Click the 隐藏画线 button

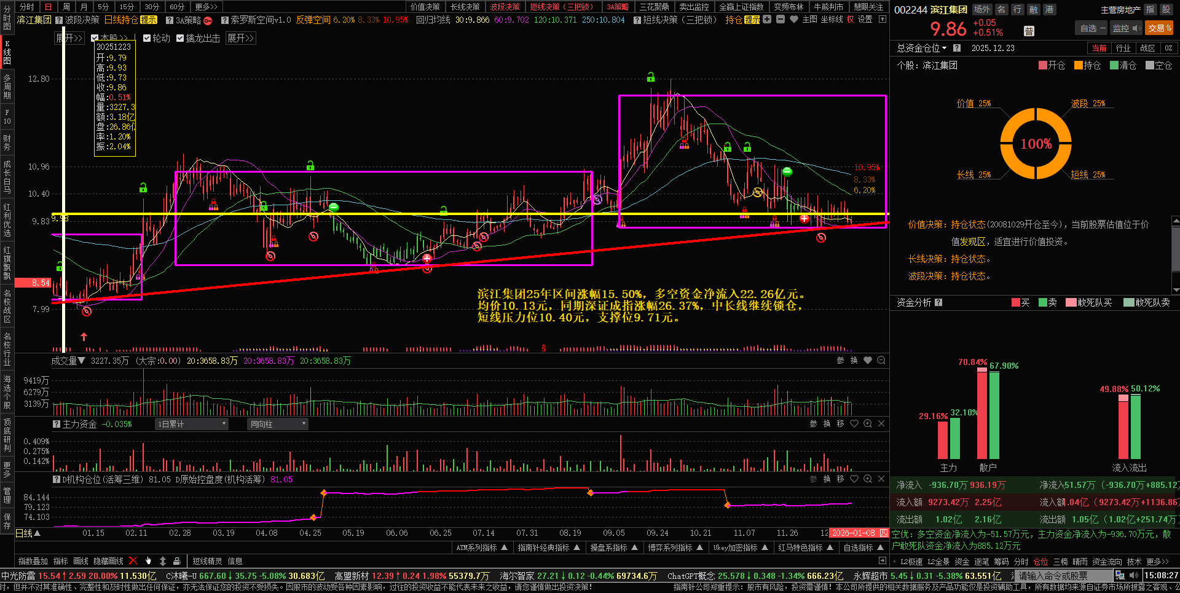(108, 561)
